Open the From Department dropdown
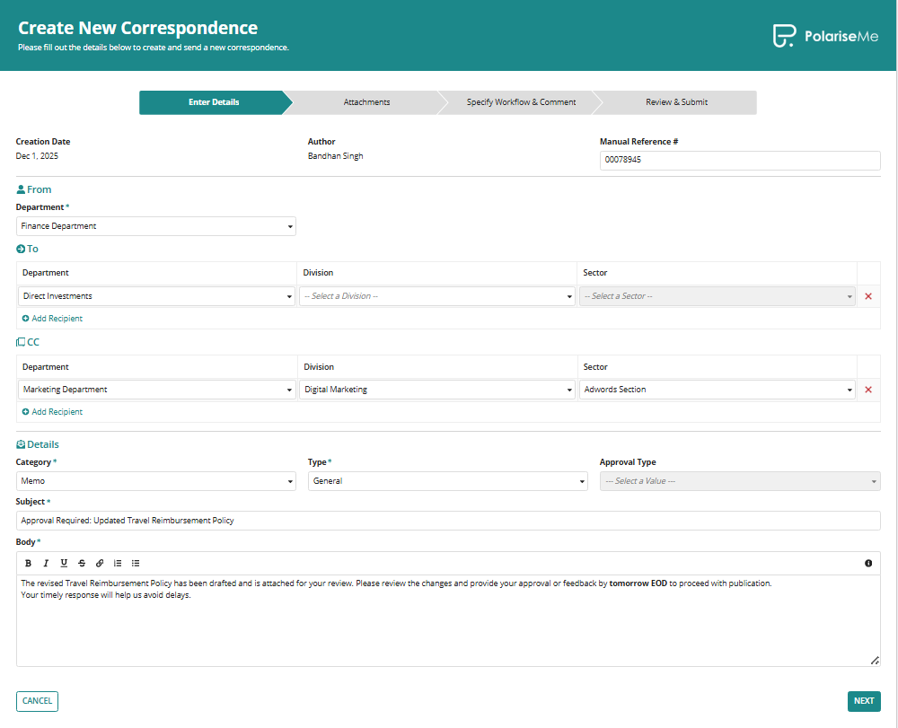This screenshot has width=898, height=728. [155, 226]
